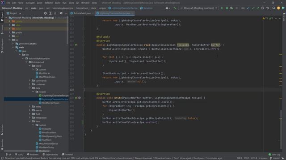Run the Minecraft Modding configuration with the green play icon
This screenshot has width=286, height=160.
coord(222,8)
